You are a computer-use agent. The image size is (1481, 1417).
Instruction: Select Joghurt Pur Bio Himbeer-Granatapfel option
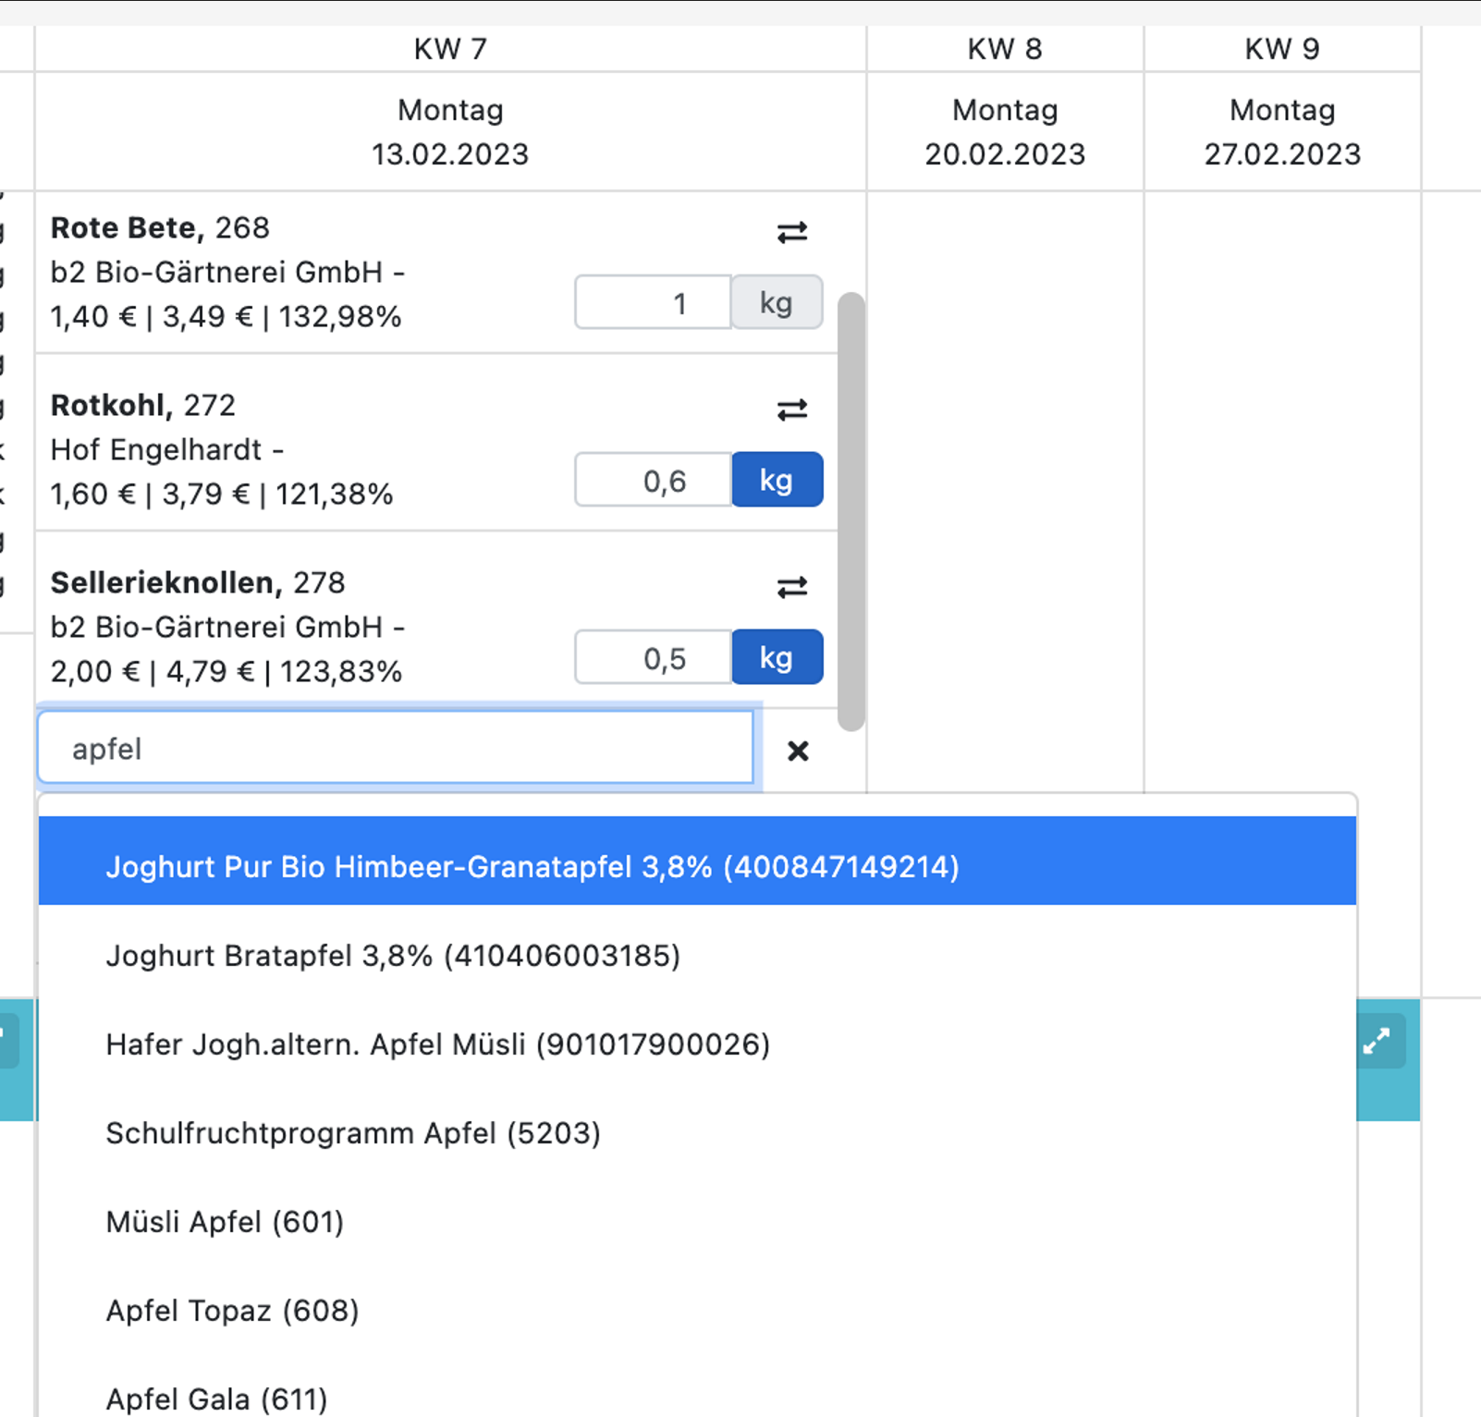pos(532,867)
